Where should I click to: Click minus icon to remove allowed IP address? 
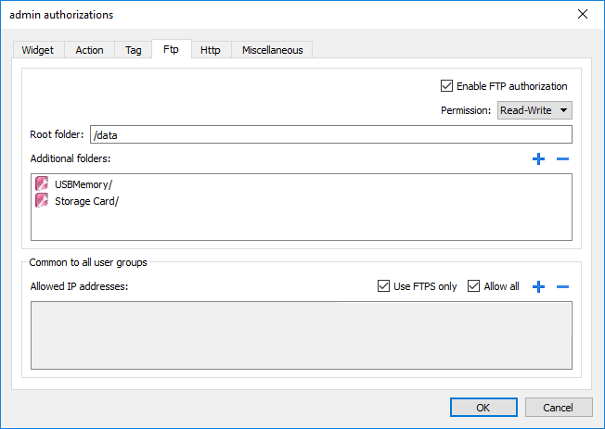(x=562, y=286)
